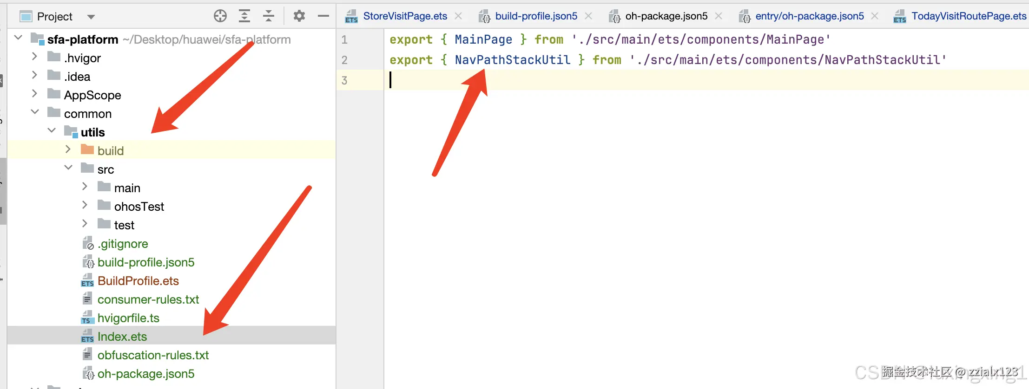Open BuildProfile.ets file

tap(138, 281)
